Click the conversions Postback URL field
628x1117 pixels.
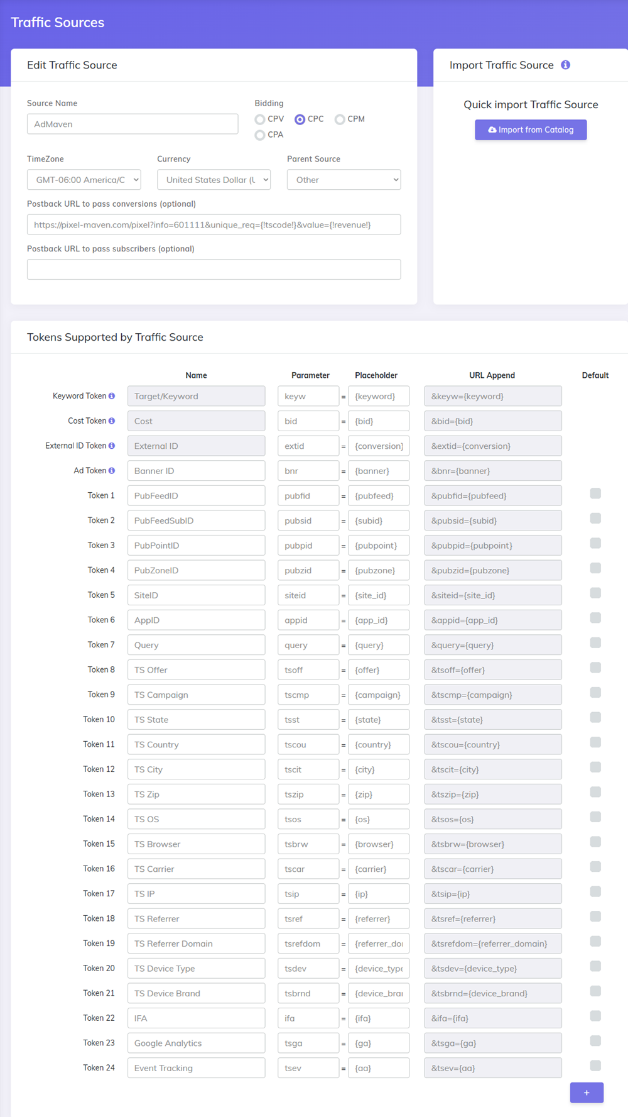(214, 224)
